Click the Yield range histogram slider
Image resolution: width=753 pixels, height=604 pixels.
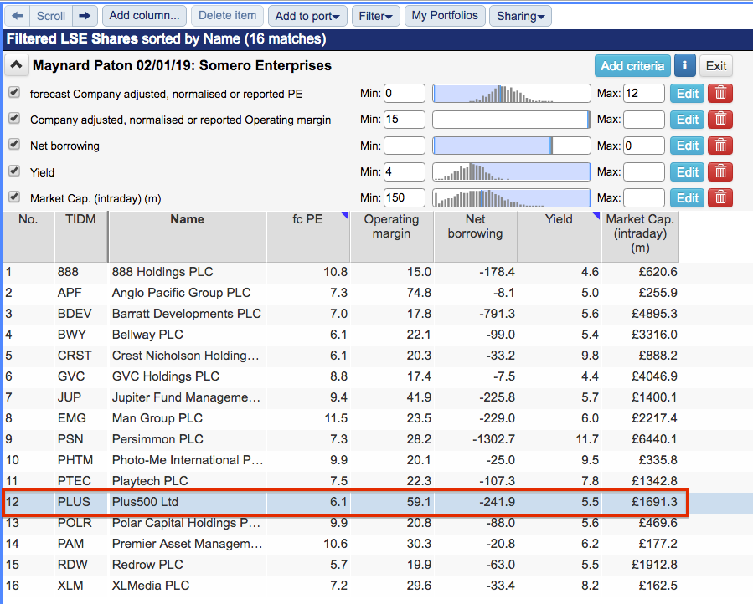pos(512,172)
